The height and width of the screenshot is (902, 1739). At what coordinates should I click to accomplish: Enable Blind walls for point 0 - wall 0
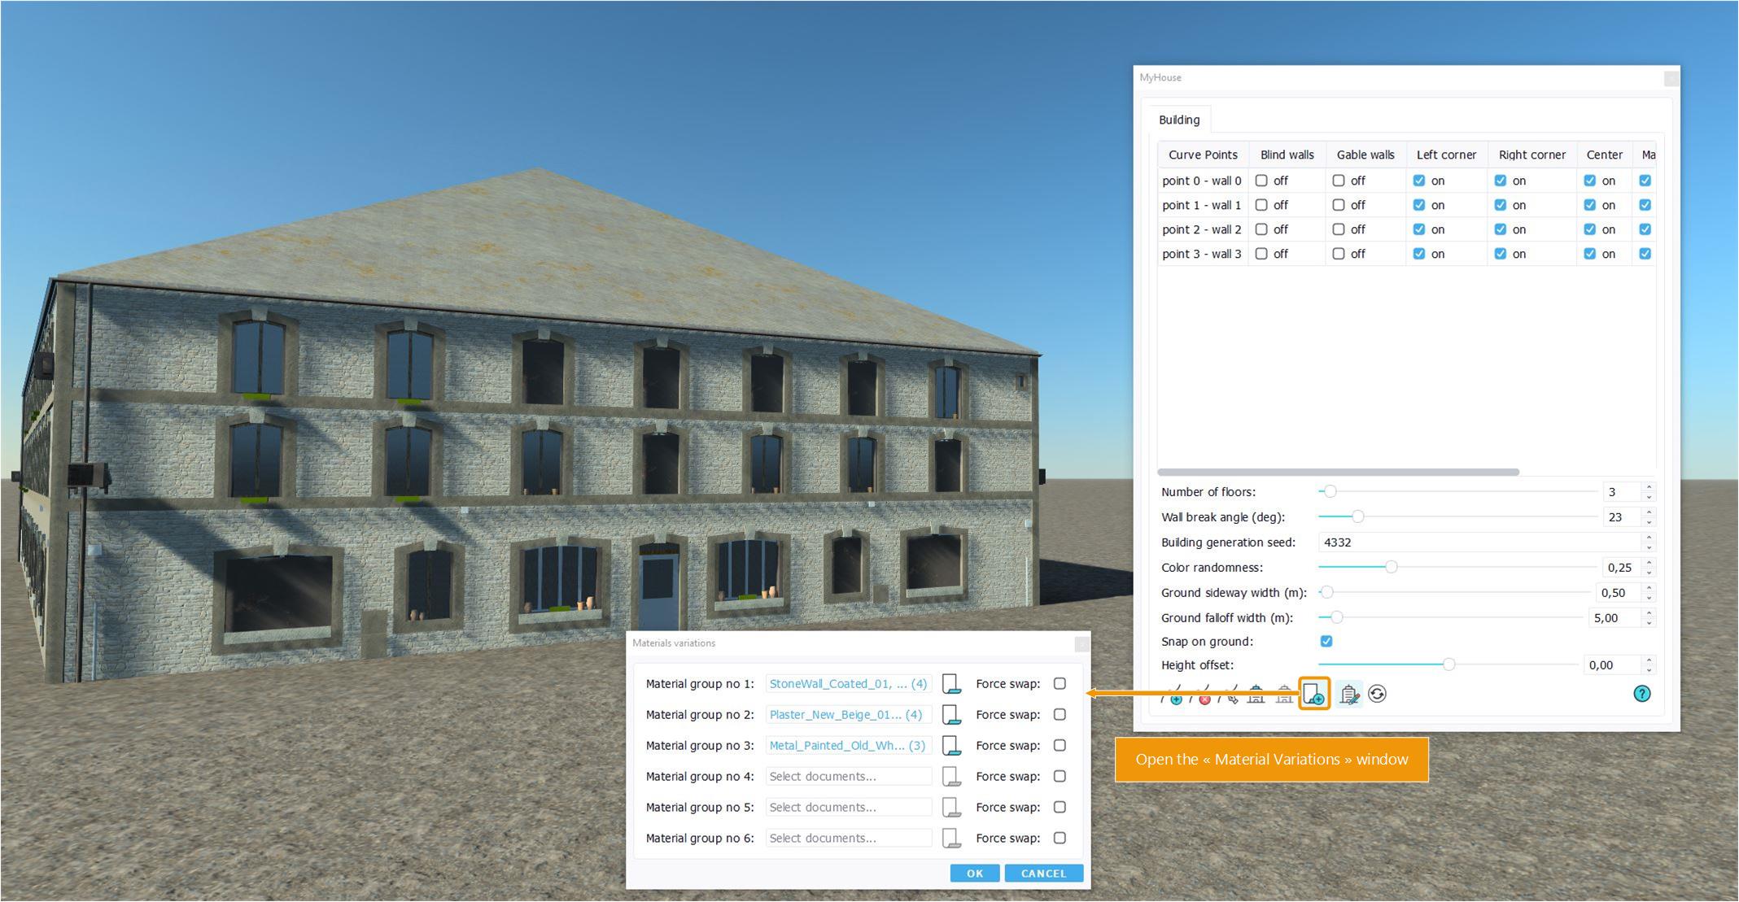coord(1261,181)
